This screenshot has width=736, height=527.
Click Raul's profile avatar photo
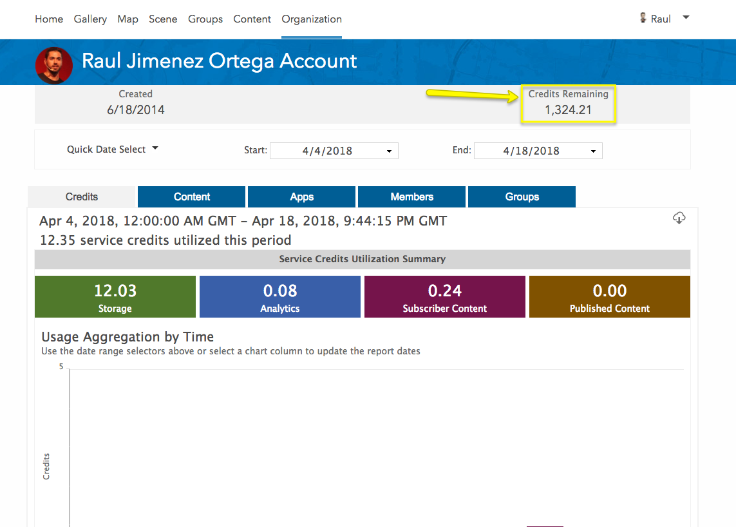tap(54, 65)
